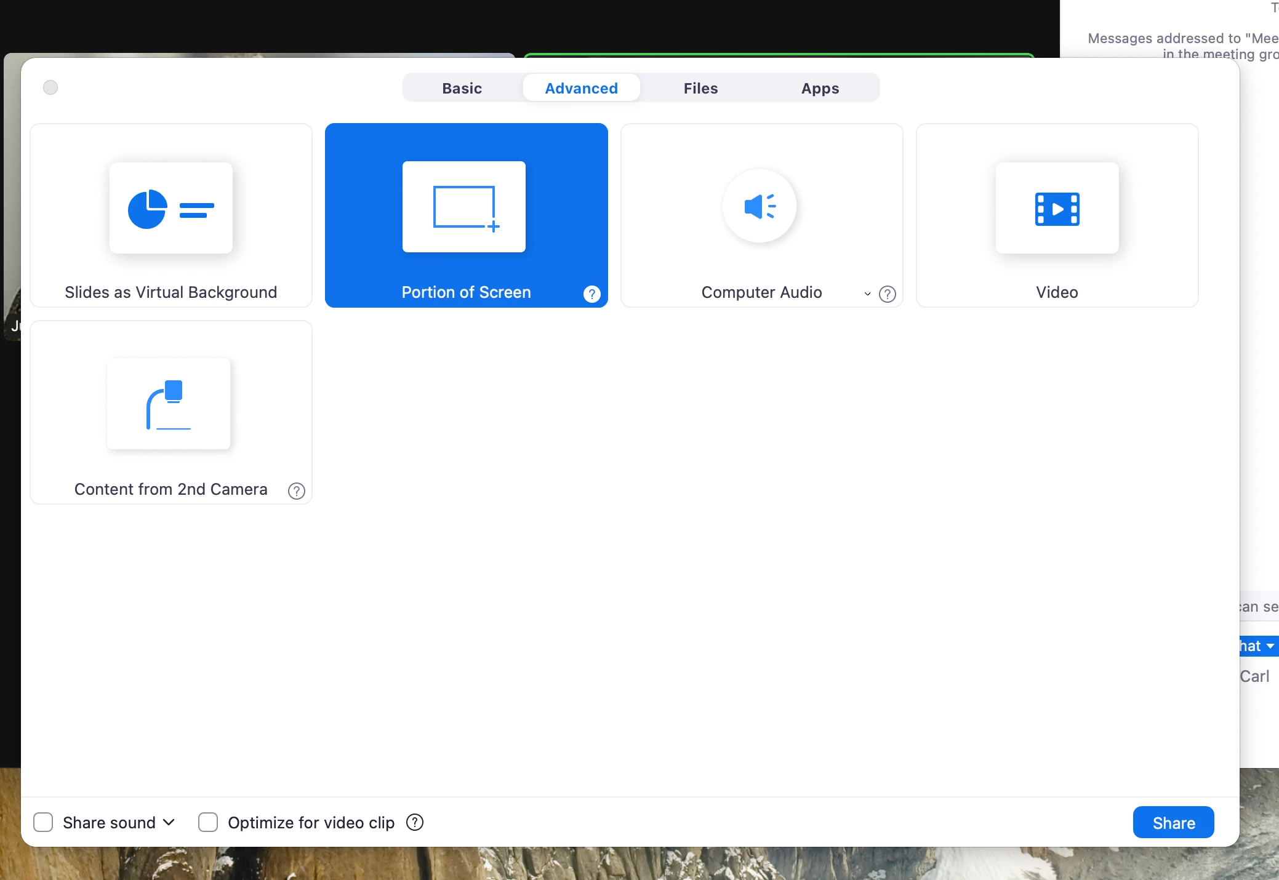Screen dimensions: 1279x880
Task: Open help for Optimize for video clip
Action: tap(415, 822)
